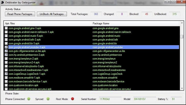Select highlighted com.google.android.youtube-3.apk row
The width and height of the screenshot is (186, 105).
point(94,47)
